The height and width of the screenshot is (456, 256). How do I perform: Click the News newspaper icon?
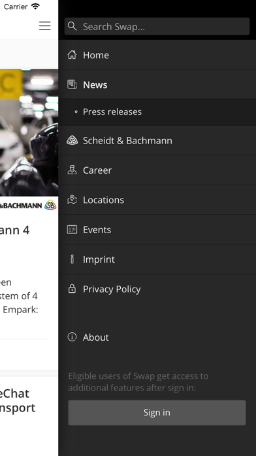pyautogui.click(x=72, y=85)
